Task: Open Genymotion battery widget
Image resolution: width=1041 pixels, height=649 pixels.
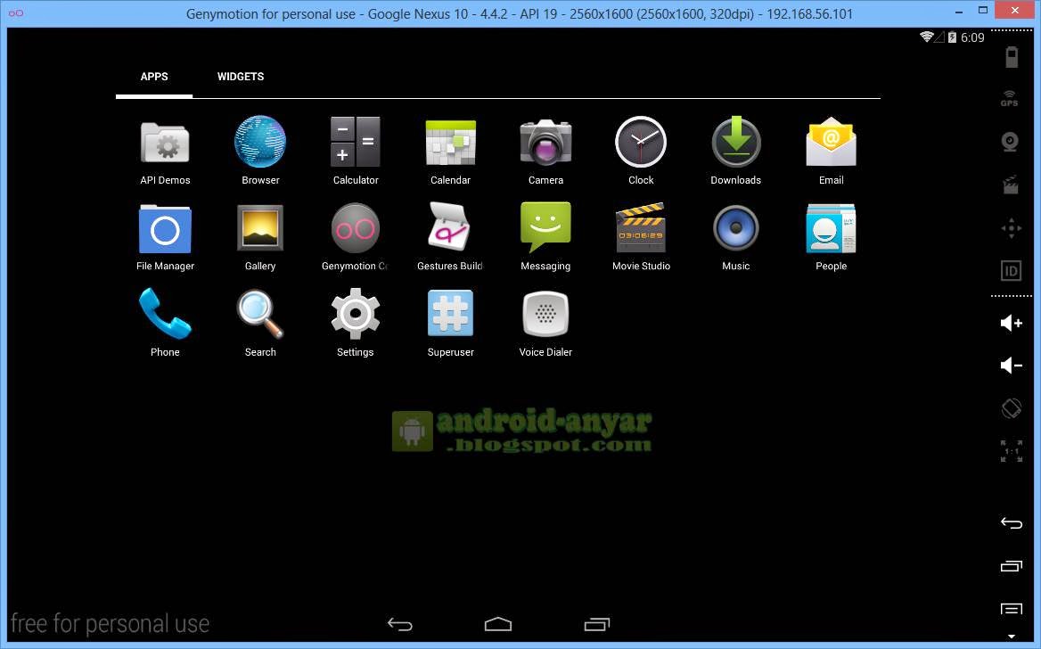Action: (x=1011, y=56)
